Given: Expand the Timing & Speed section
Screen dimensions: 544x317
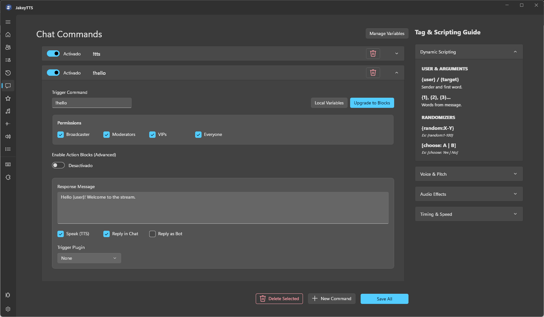Looking at the screenshot, I should (469, 214).
